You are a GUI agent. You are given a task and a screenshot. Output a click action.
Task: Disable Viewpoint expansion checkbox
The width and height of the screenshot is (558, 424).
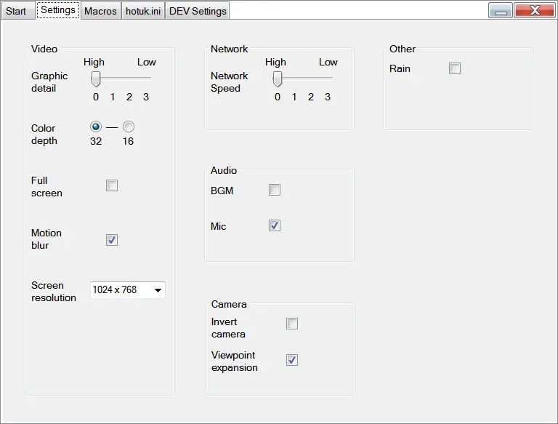[x=292, y=360]
